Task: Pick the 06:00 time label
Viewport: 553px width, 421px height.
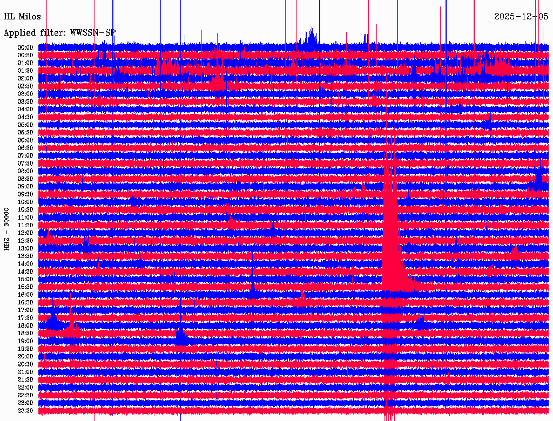Action: 25,140
